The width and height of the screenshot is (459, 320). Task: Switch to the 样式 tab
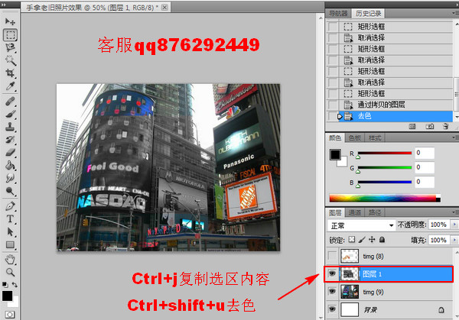coord(375,137)
